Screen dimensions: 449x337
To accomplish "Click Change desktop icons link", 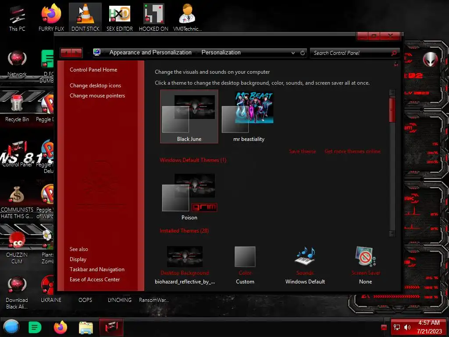I will click(x=95, y=86).
